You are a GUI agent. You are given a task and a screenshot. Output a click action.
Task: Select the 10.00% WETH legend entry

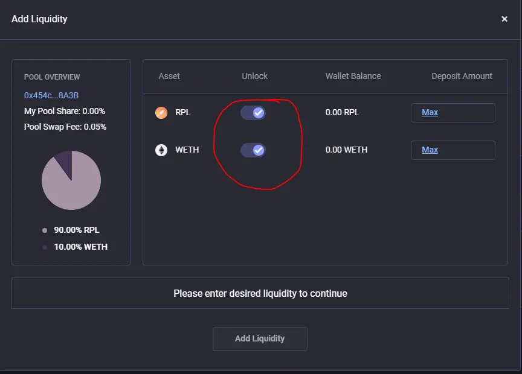point(75,247)
